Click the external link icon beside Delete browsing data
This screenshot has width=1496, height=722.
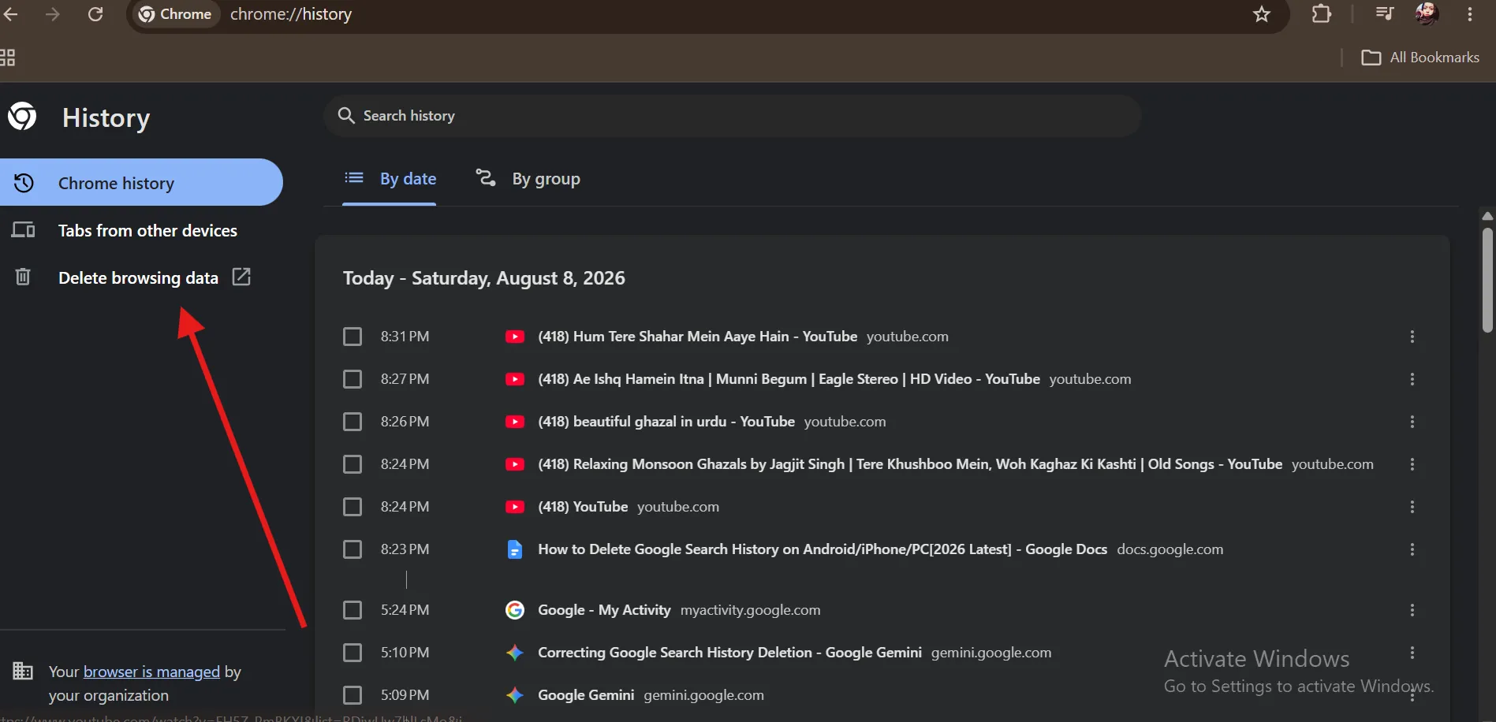(x=241, y=277)
